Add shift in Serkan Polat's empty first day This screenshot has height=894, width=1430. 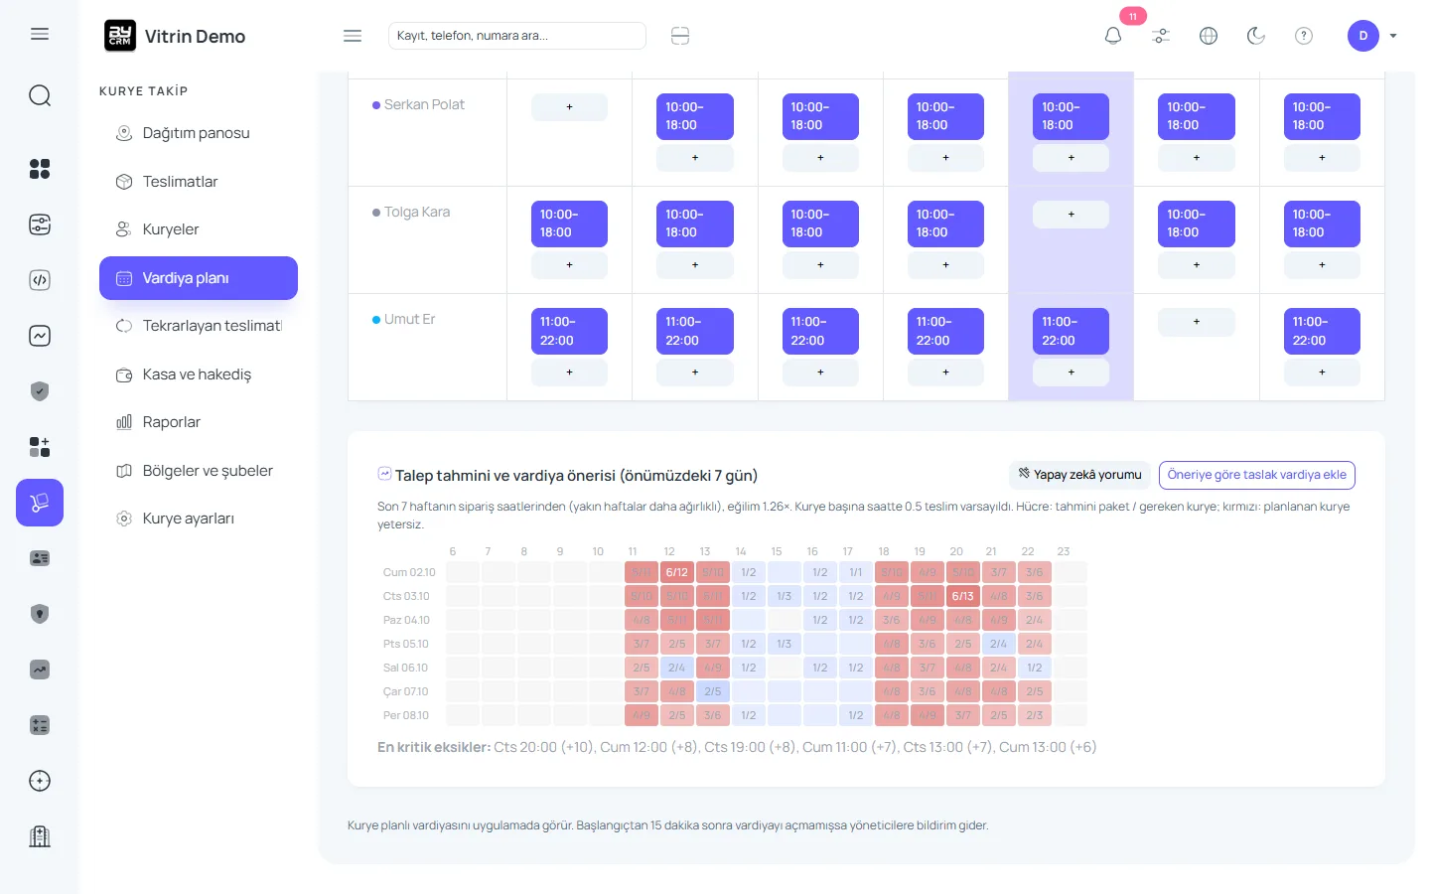569,107
